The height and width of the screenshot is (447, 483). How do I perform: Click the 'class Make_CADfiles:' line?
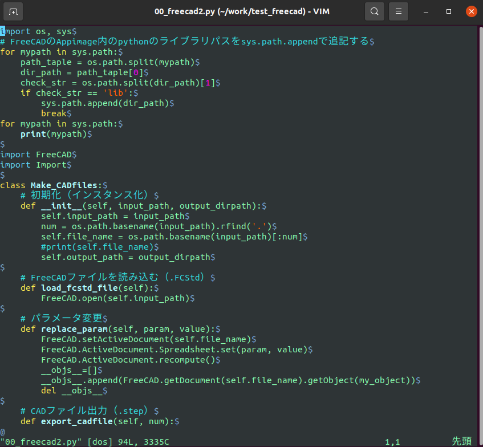pyautogui.click(x=54, y=185)
